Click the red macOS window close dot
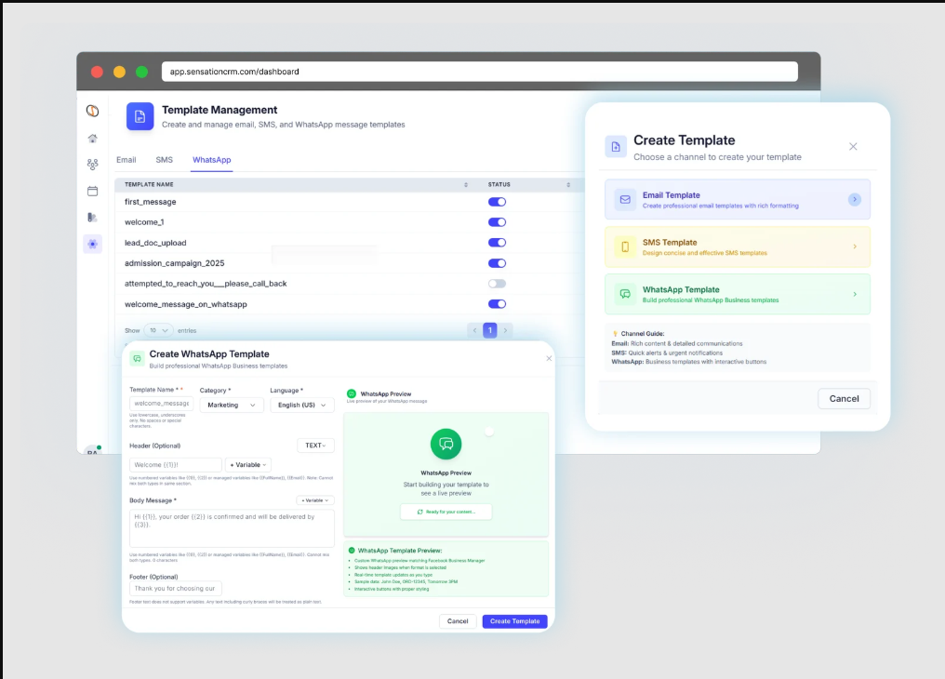This screenshot has height=679, width=945. point(97,72)
